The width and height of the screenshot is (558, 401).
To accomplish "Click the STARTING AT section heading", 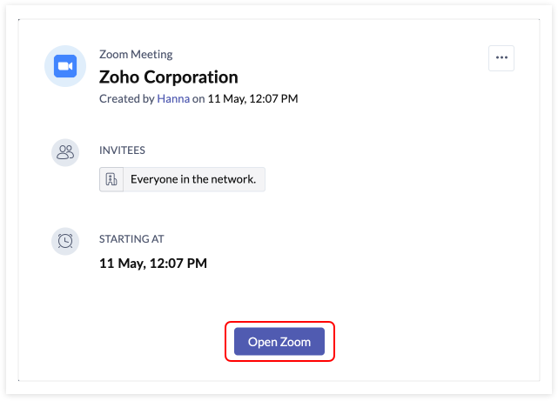I will (131, 238).
